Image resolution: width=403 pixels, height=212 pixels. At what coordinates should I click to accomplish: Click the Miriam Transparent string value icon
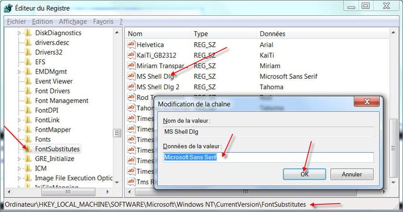click(131, 66)
